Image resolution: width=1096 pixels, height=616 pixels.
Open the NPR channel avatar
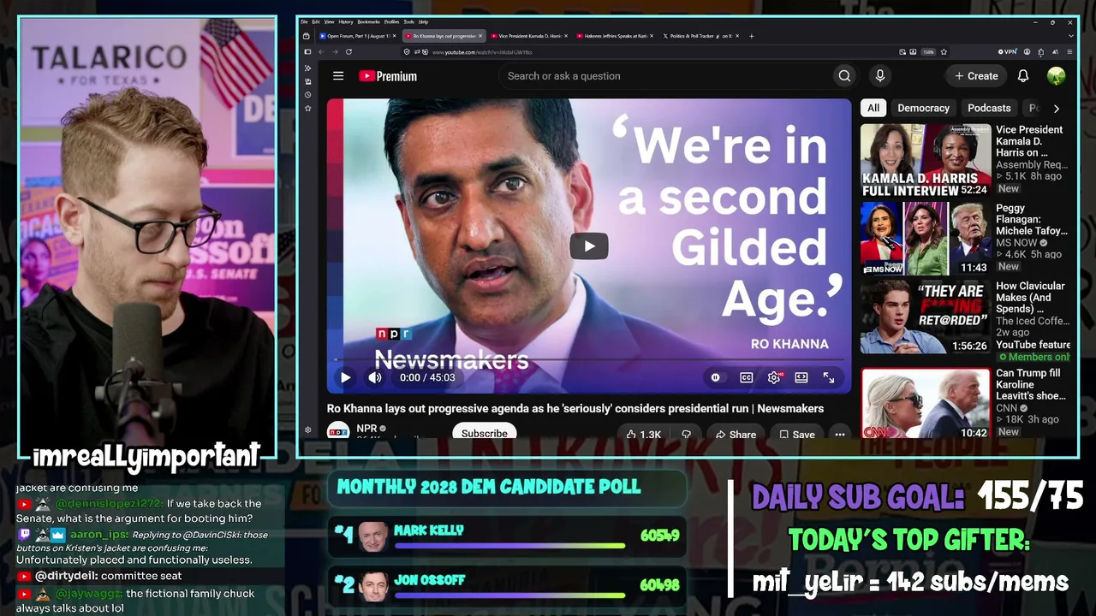pos(338,431)
